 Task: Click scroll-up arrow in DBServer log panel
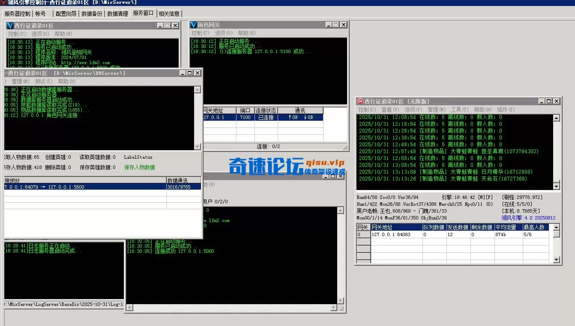pyautogui.click(x=197, y=89)
